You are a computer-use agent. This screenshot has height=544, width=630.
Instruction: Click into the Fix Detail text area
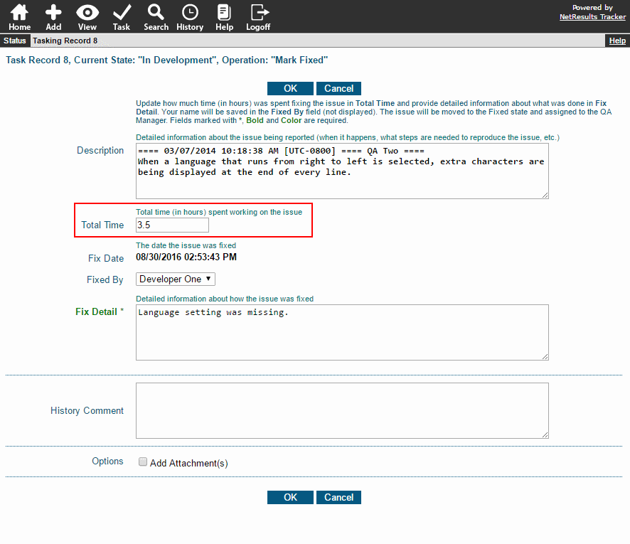342,332
